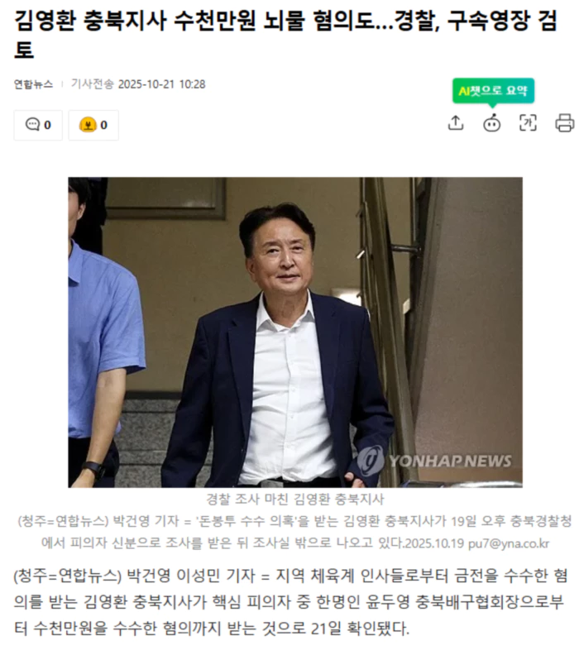Click the 연합뉴스 source name
The height and width of the screenshot is (655, 579).
point(33,84)
